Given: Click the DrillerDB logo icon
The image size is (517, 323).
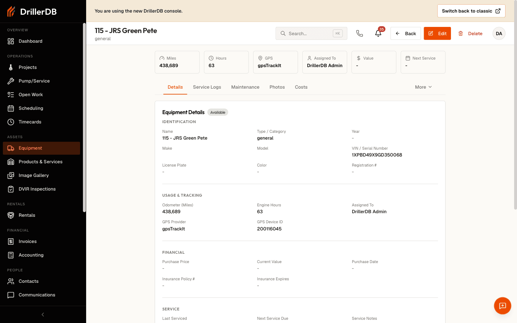Looking at the screenshot, I should tap(11, 11).
